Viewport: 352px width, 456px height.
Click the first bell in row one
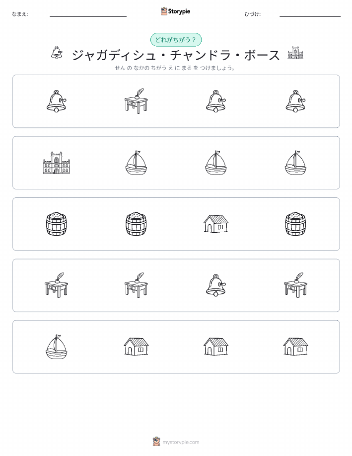(56, 101)
